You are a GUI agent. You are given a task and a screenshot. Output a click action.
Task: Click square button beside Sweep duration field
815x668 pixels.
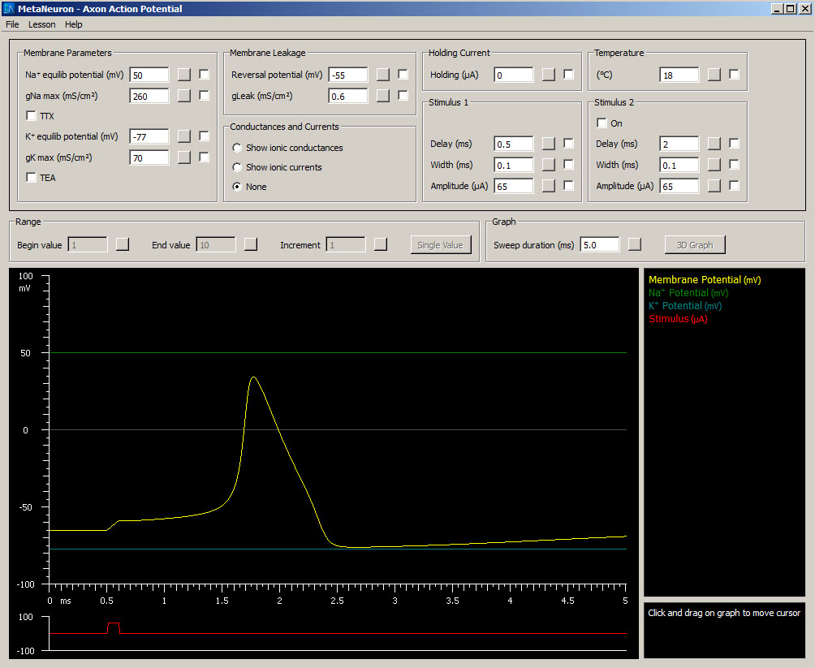(x=635, y=244)
